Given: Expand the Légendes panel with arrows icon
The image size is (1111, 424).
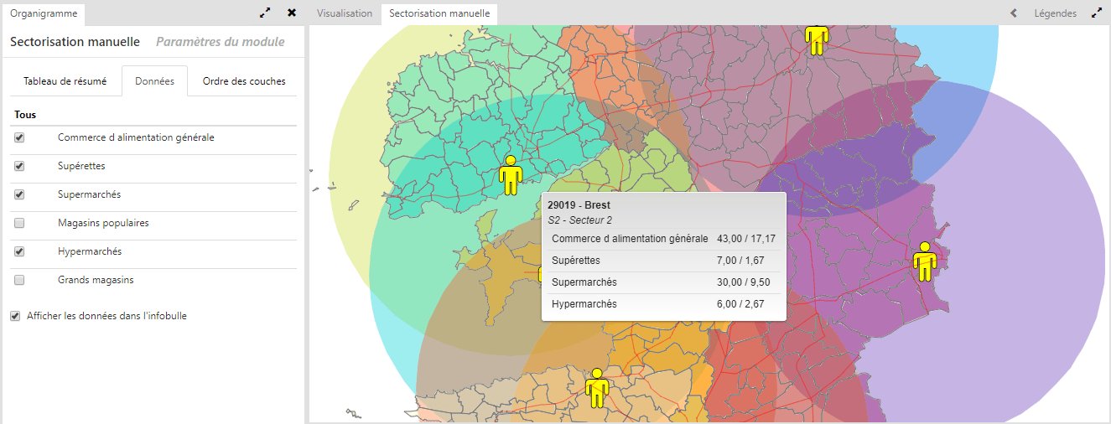Looking at the screenshot, I should coord(1097,13).
